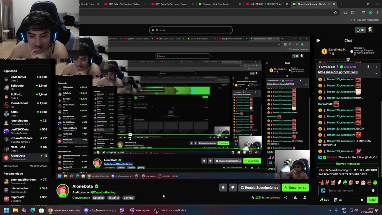Screen dimensions: 382x215
Task: Open the shop icon showing 33
Action: click(338, 200)
